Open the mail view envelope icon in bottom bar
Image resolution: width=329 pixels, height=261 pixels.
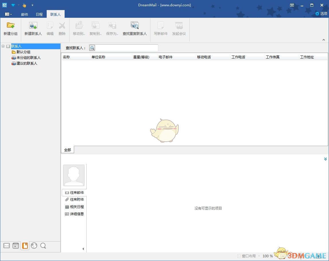pos(7,246)
